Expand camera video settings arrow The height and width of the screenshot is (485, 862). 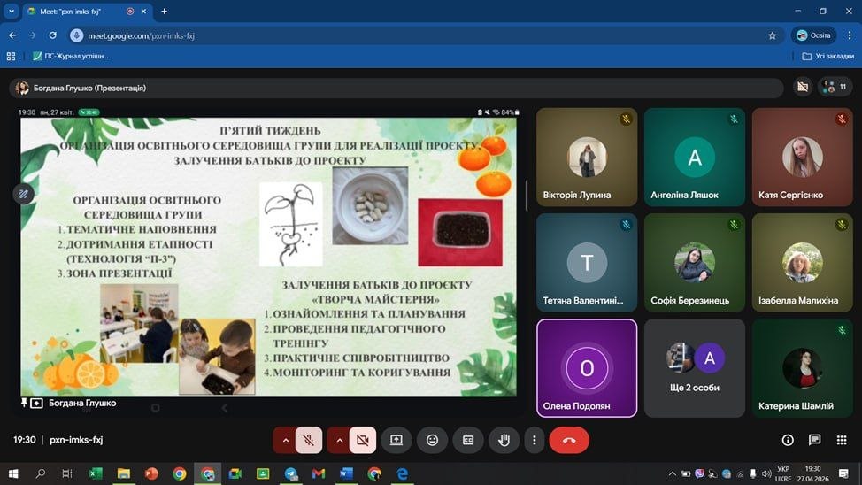338,440
